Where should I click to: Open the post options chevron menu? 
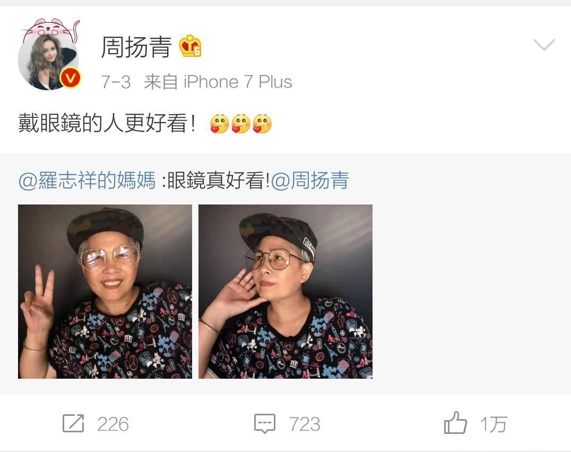pyautogui.click(x=544, y=45)
